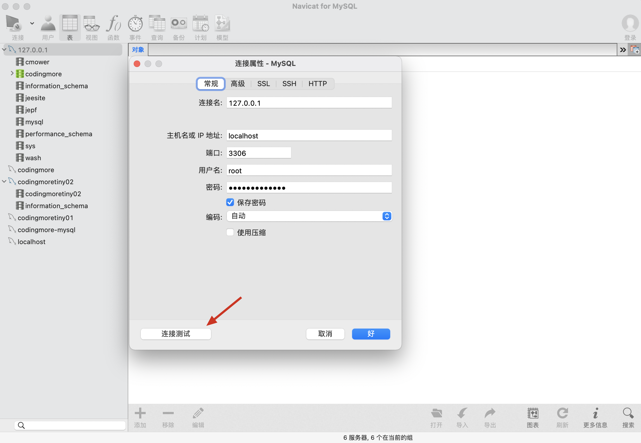This screenshot has width=641, height=443.
Task: Open the 备份 (Backup) toolbar icon
Action: coord(179,24)
